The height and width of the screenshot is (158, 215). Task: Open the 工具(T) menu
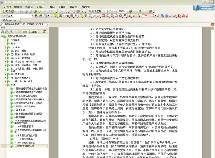coord(62,7)
